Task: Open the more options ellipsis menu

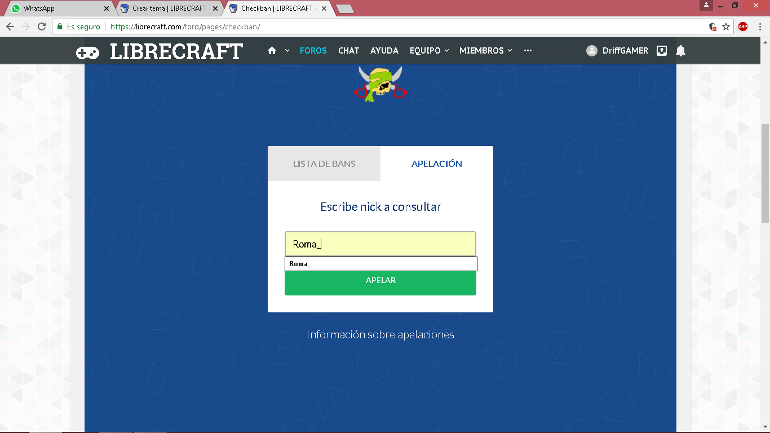Action: point(528,50)
